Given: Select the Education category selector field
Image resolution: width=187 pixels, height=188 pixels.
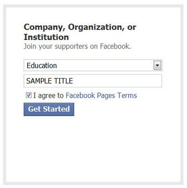Looking at the screenshot, I should [93, 65].
